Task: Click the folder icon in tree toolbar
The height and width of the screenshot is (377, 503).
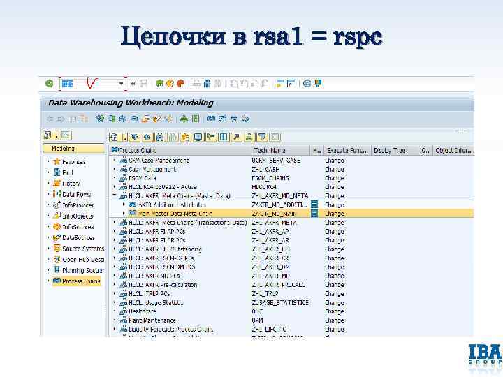Action: [x=211, y=138]
